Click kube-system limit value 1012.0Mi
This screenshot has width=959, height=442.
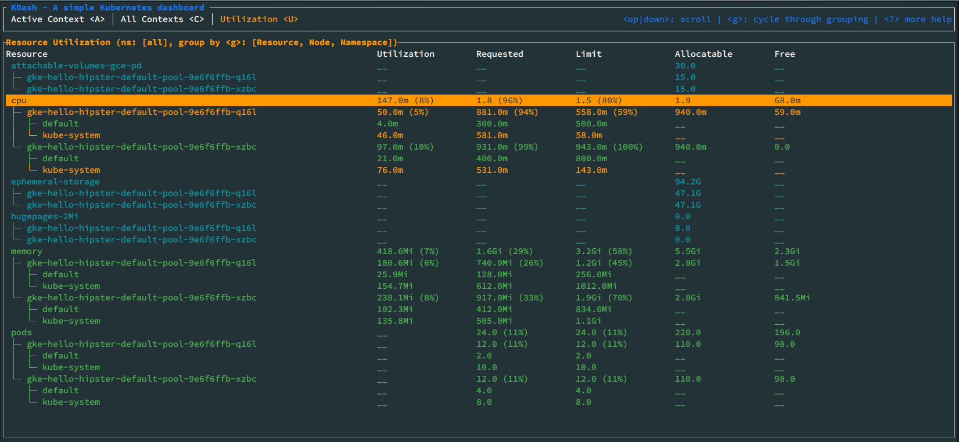[597, 286]
